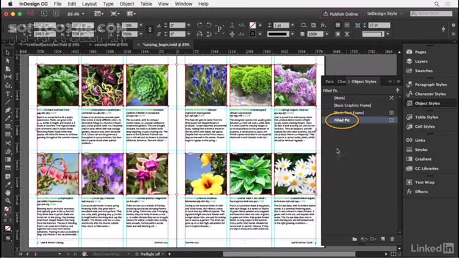459x258 pixels.
Task: Open the Layers panel
Action: (x=421, y=61)
